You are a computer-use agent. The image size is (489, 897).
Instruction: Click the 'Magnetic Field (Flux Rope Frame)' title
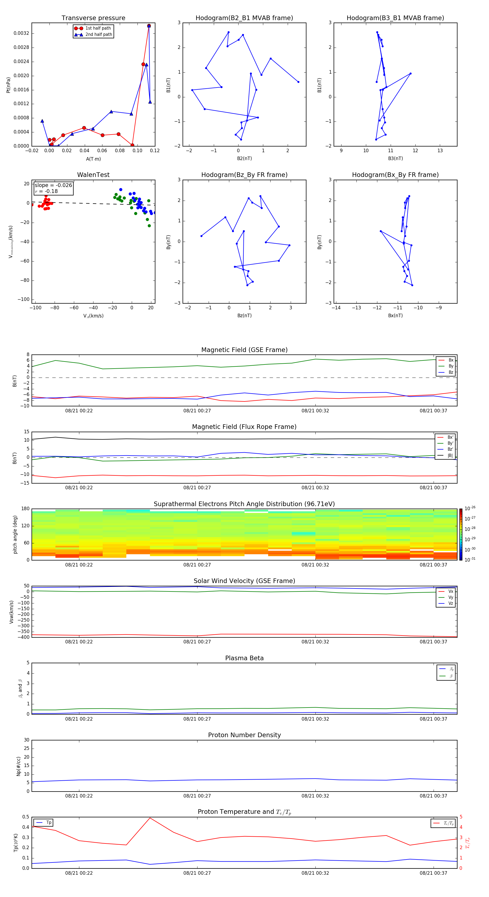(x=244, y=427)
